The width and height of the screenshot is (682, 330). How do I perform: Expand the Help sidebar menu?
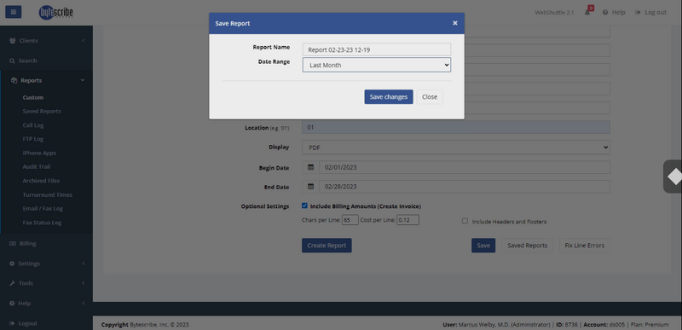coord(46,303)
